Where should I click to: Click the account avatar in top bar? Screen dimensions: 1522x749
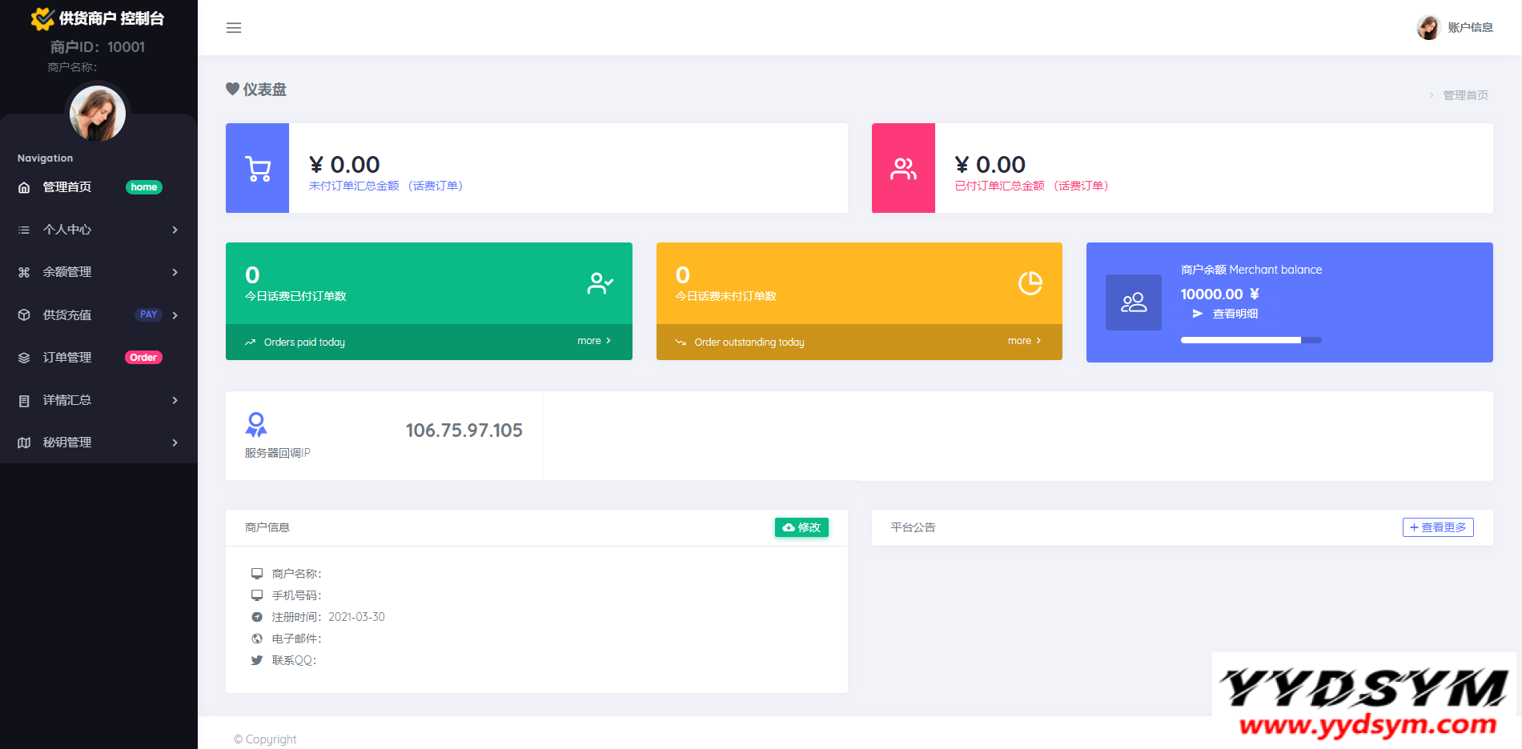(x=1428, y=27)
